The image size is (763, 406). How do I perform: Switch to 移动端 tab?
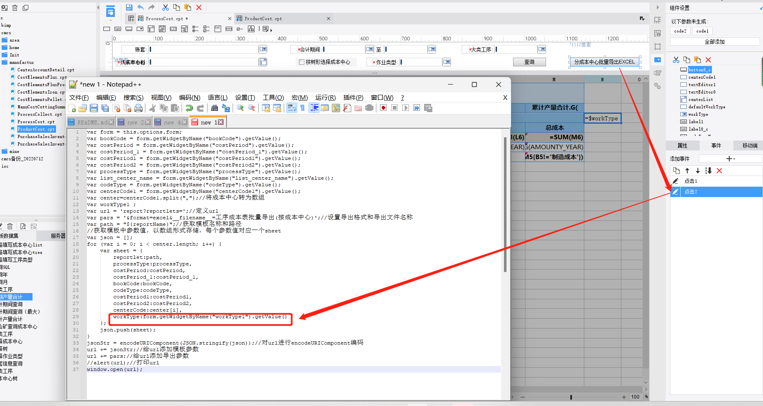coord(750,146)
